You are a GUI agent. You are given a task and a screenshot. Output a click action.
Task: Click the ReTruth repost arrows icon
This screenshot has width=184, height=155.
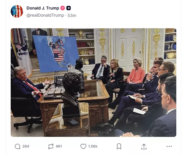coord(51,146)
